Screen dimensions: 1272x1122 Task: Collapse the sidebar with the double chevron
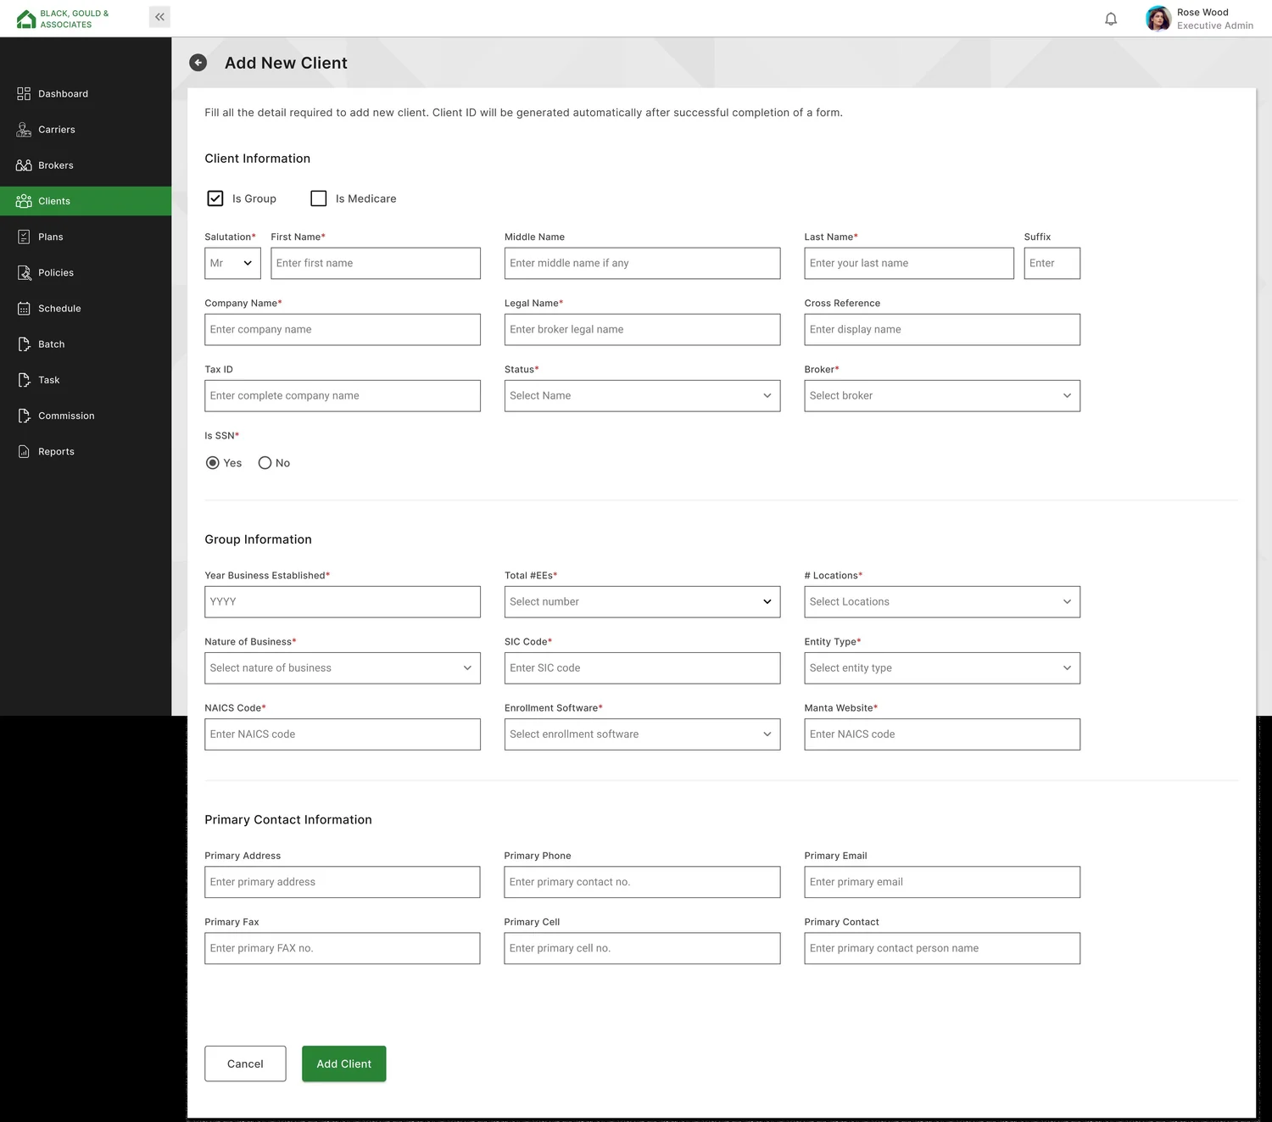pos(159,17)
